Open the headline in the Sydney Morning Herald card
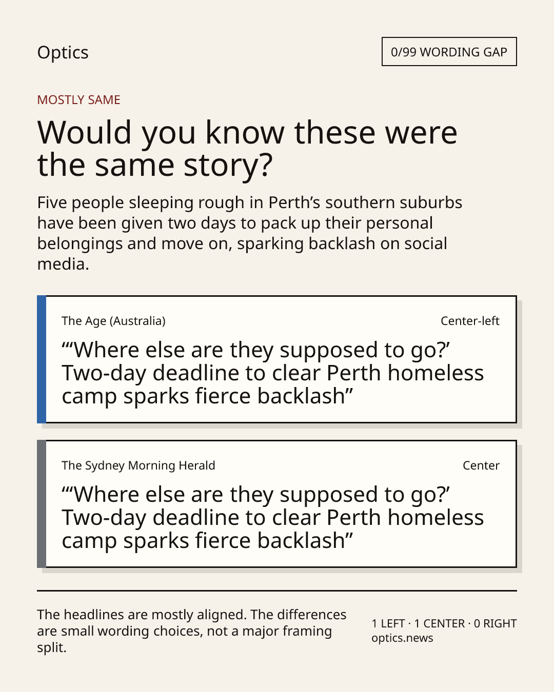Screen dimensions: 554x692 (x=272, y=518)
